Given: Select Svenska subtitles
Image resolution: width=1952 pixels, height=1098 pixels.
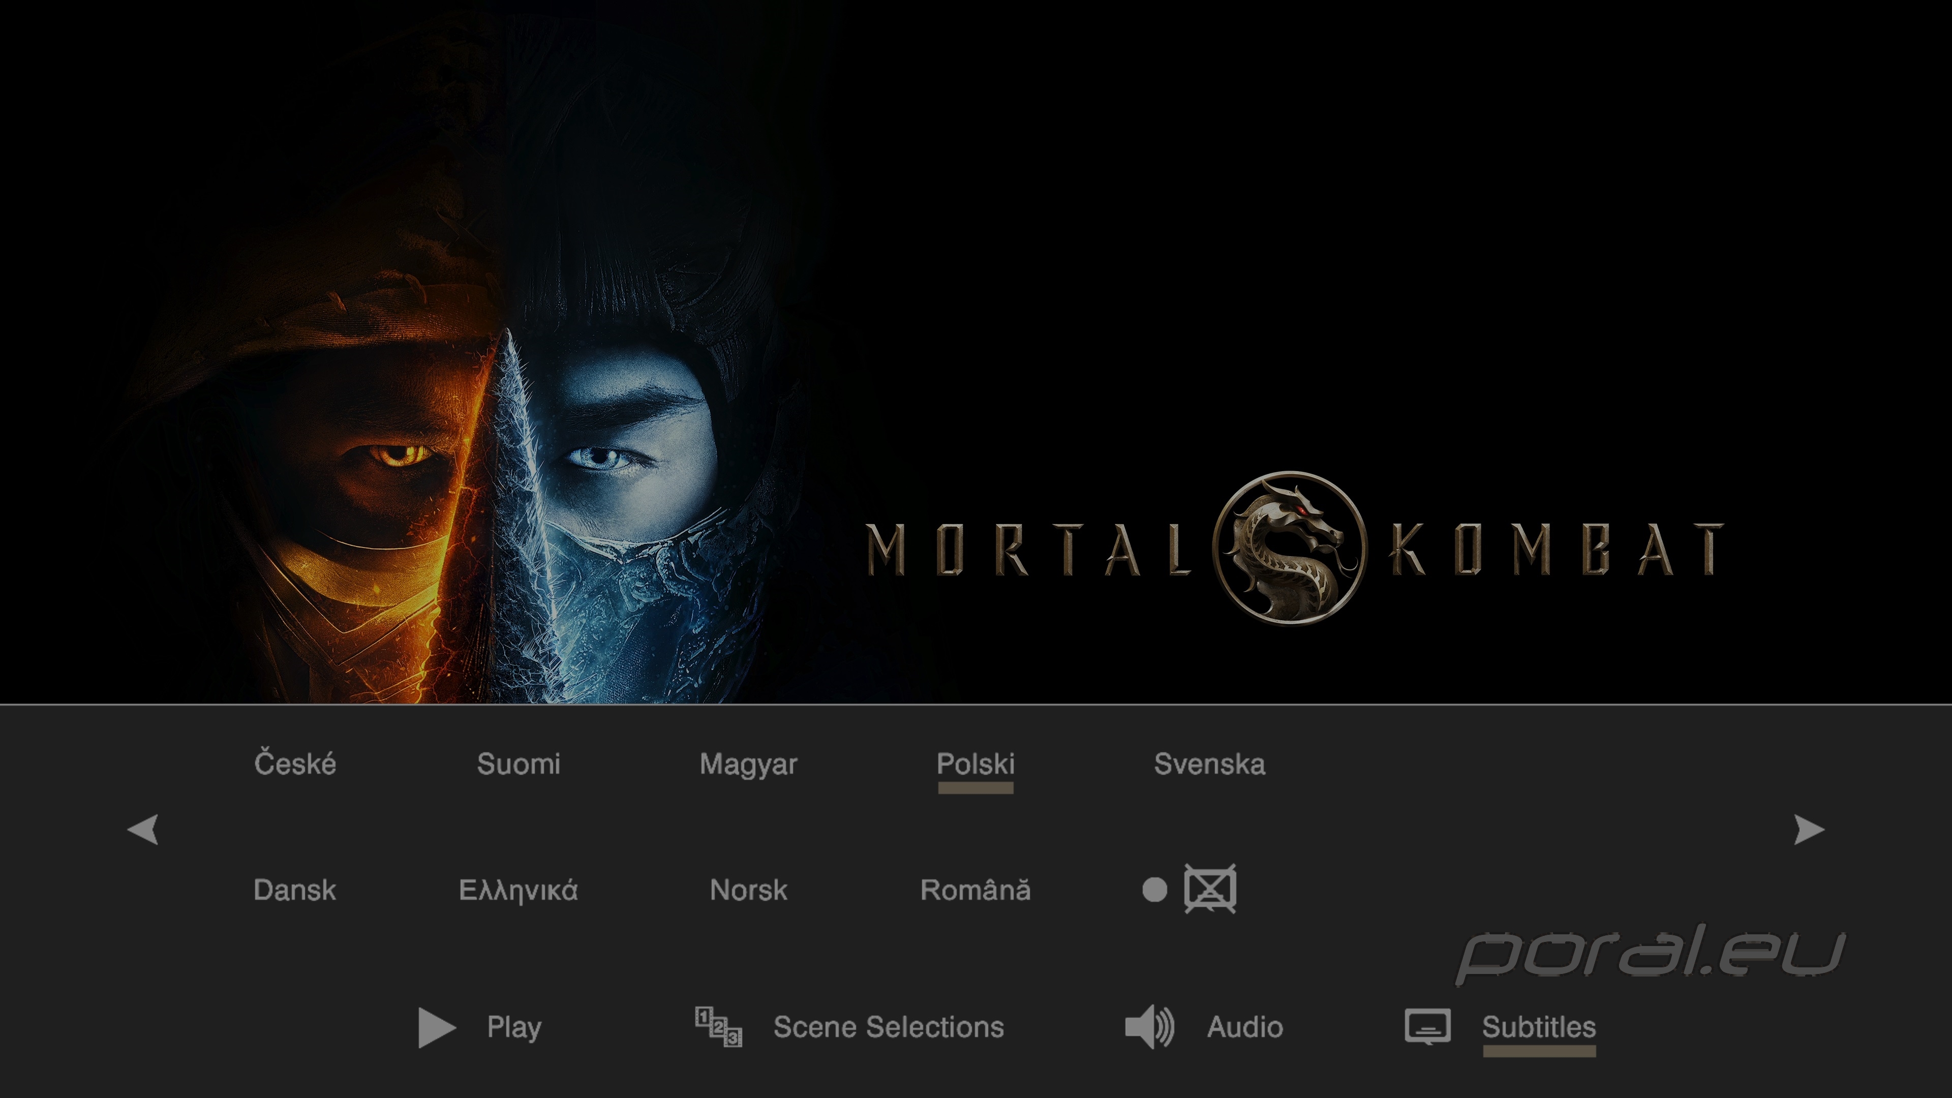Looking at the screenshot, I should pos(1209,764).
